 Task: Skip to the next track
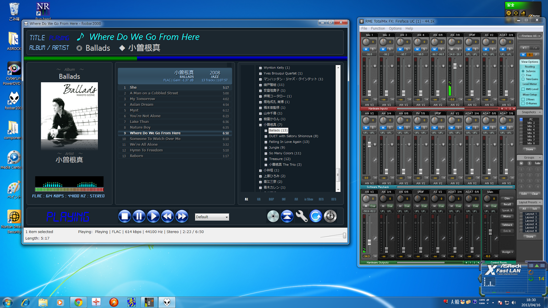tap(182, 216)
